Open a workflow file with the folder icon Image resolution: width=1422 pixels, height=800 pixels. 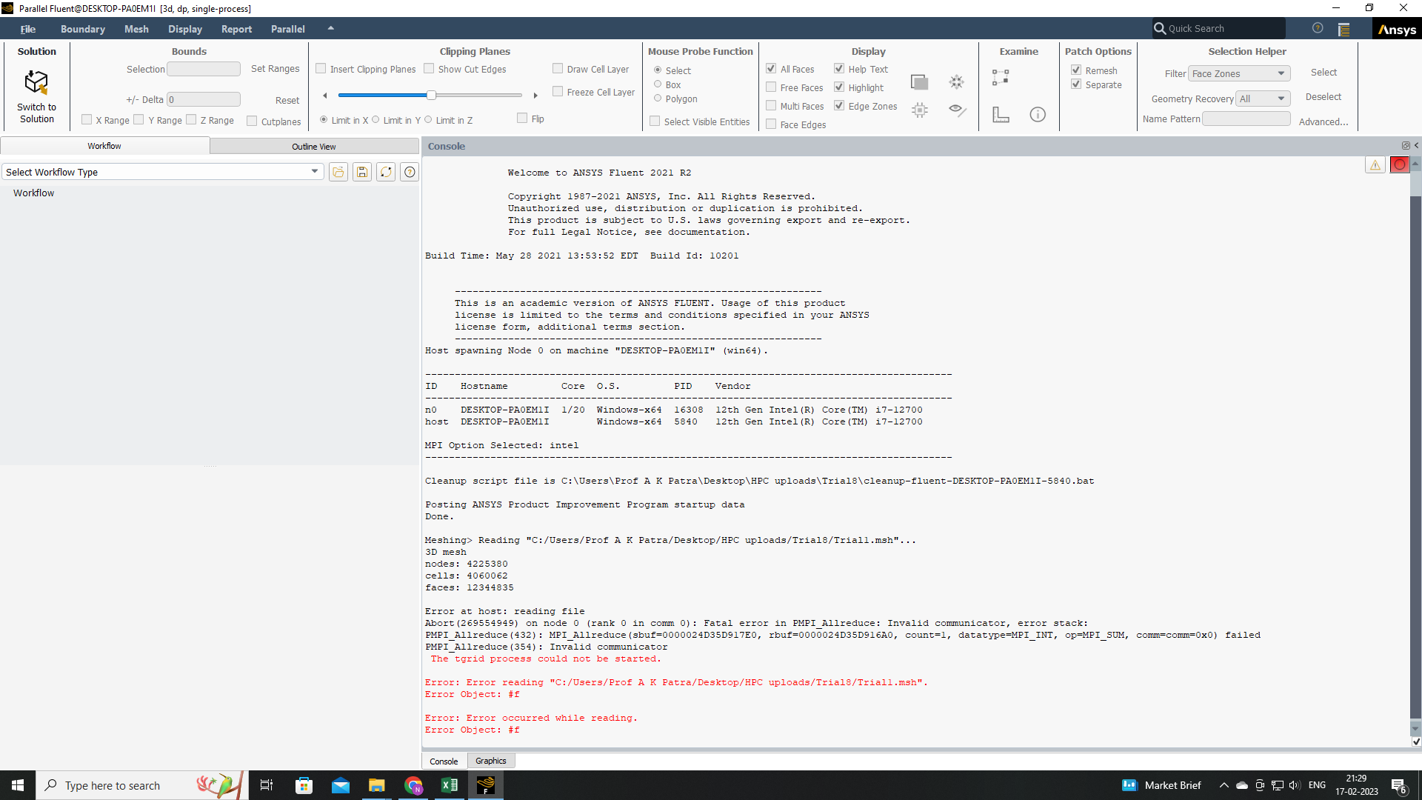[x=338, y=172]
